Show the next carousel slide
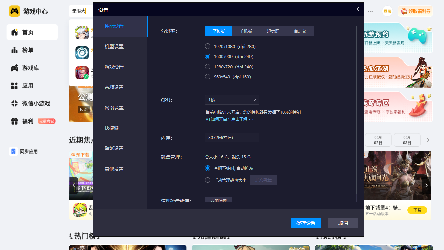The image size is (444, 250). coord(427,185)
